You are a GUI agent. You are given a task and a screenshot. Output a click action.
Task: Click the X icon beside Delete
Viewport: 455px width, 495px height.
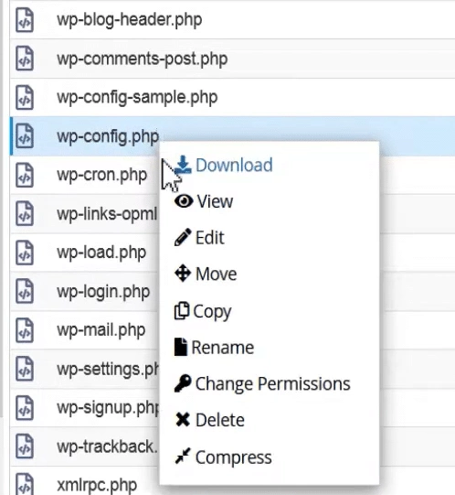coord(183,420)
